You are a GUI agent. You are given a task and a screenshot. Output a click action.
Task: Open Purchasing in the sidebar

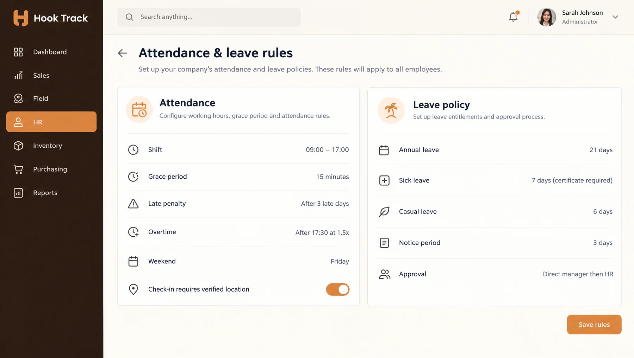51,169
